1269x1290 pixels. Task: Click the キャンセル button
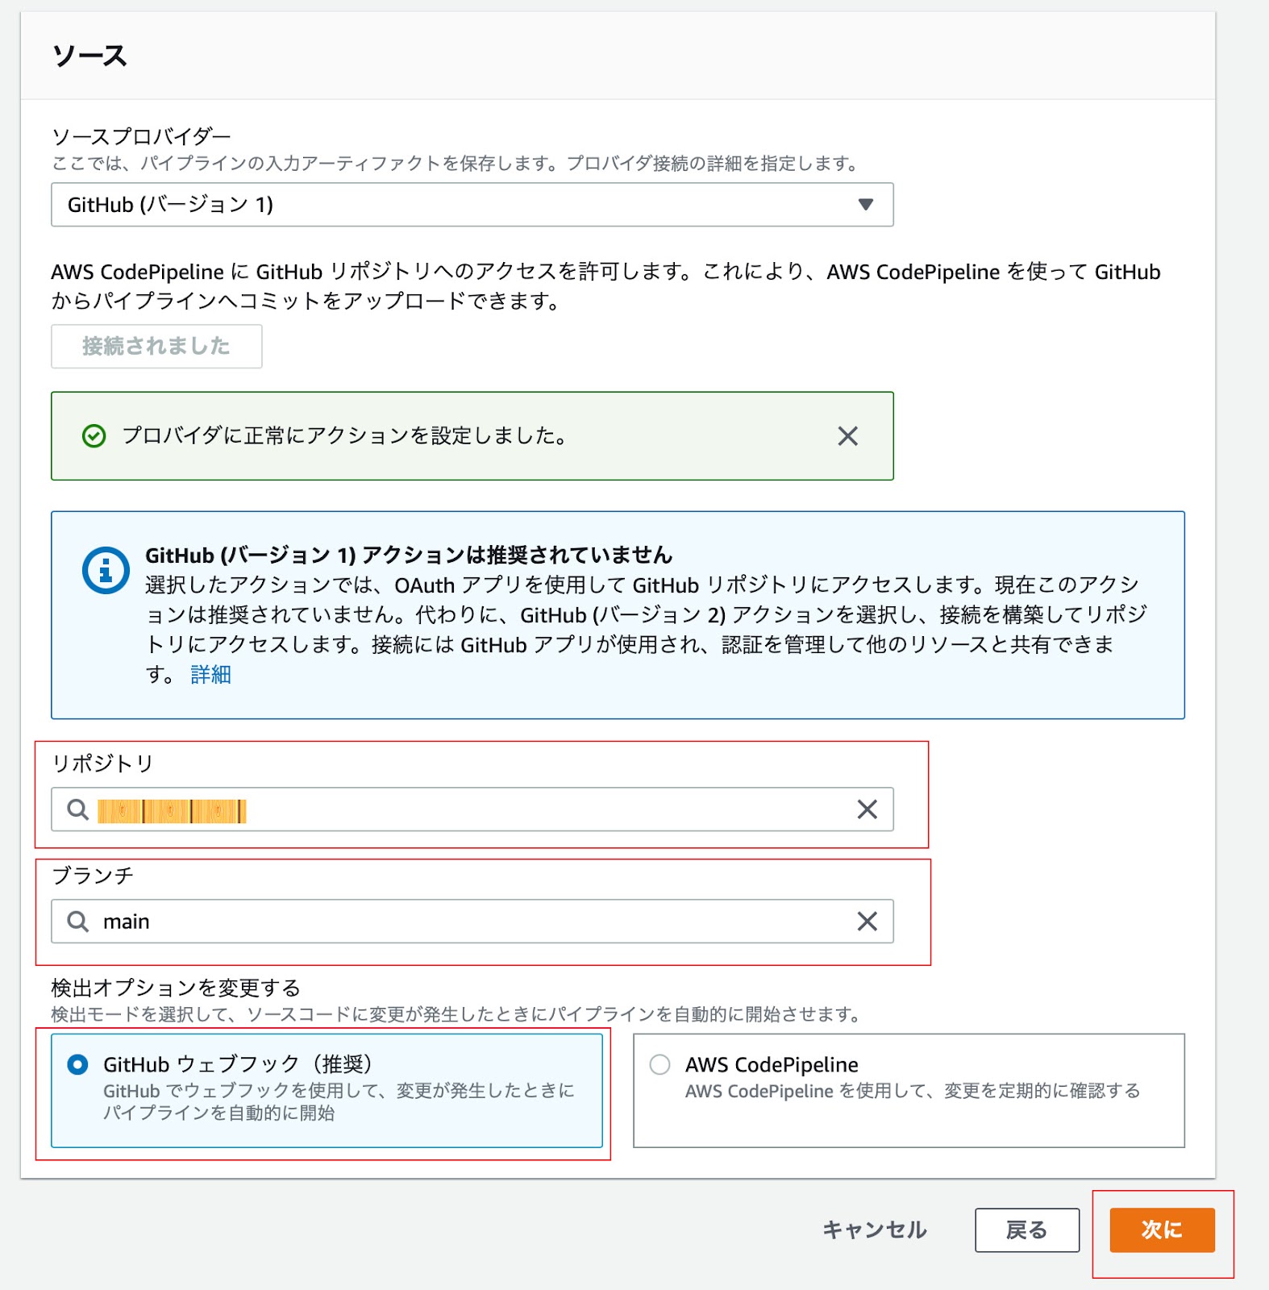point(875,1230)
